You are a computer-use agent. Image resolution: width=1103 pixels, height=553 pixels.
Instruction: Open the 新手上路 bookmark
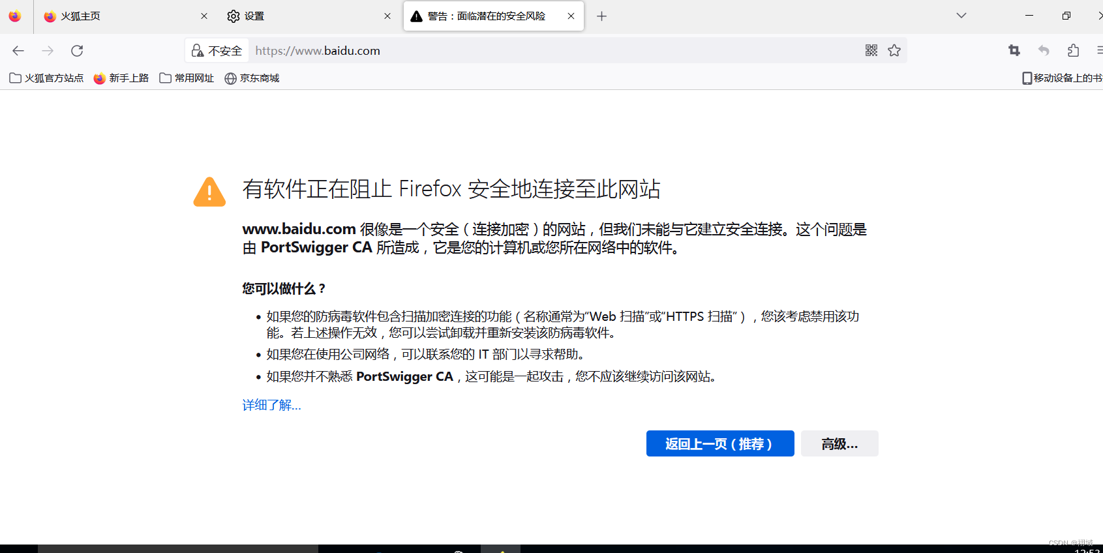(121, 78)
